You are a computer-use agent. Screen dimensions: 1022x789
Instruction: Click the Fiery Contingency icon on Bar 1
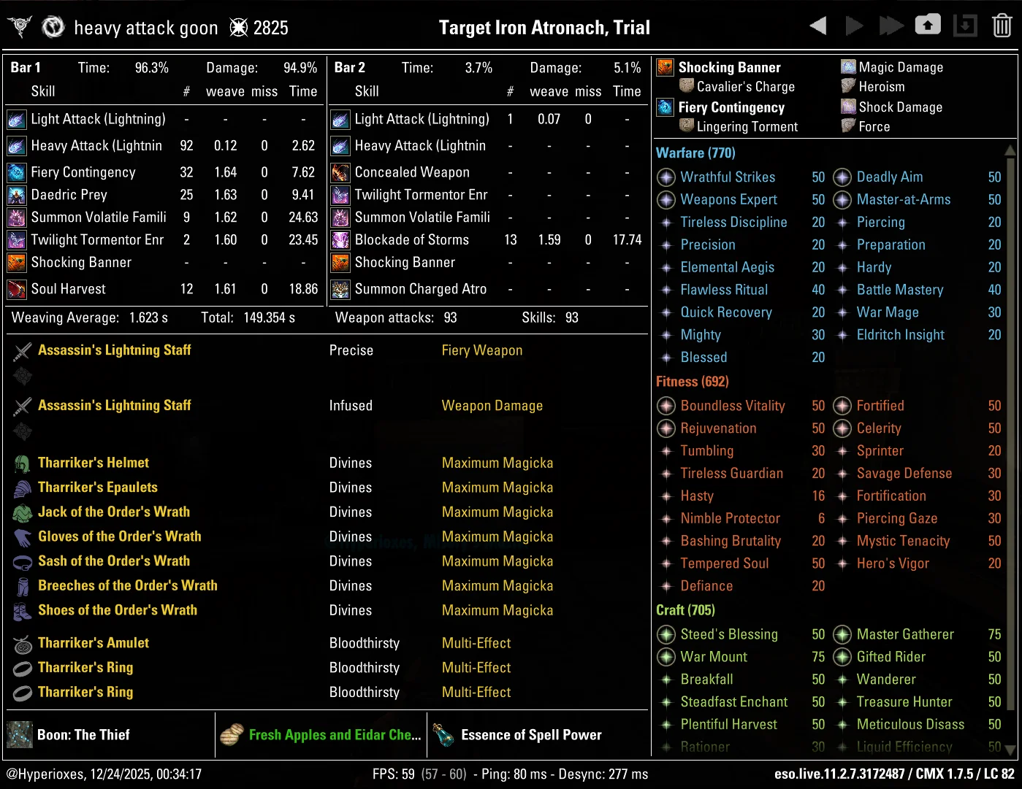(x=16, y=172)
